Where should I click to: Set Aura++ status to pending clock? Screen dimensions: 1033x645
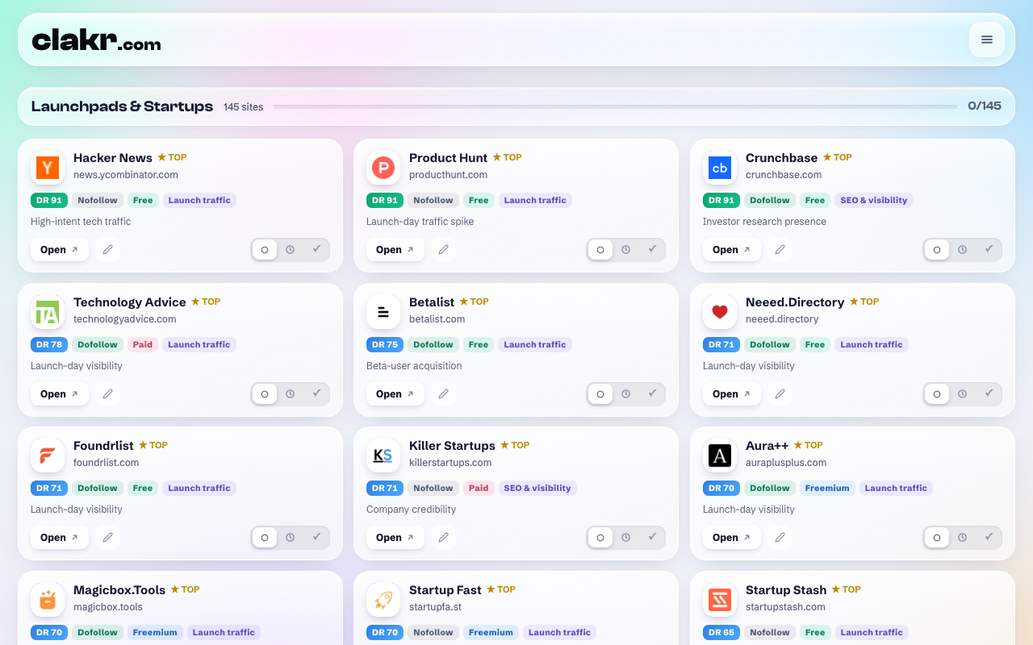pos(963,538)
